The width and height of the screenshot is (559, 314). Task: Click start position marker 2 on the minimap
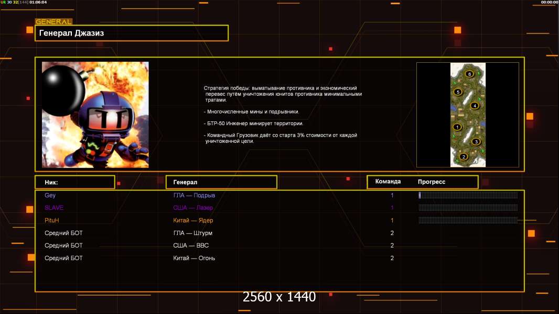[x=464, y=156]
